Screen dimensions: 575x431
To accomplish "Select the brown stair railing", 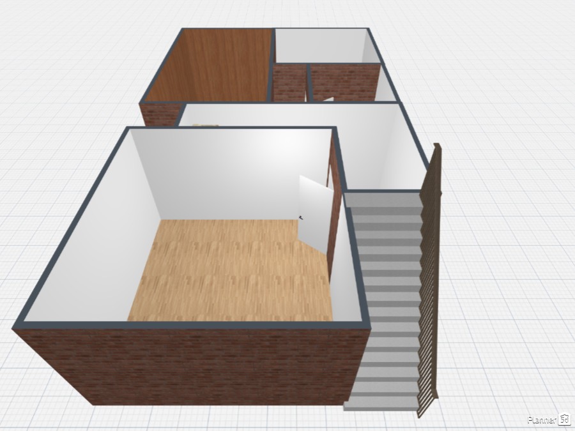I will pos(430,281).
